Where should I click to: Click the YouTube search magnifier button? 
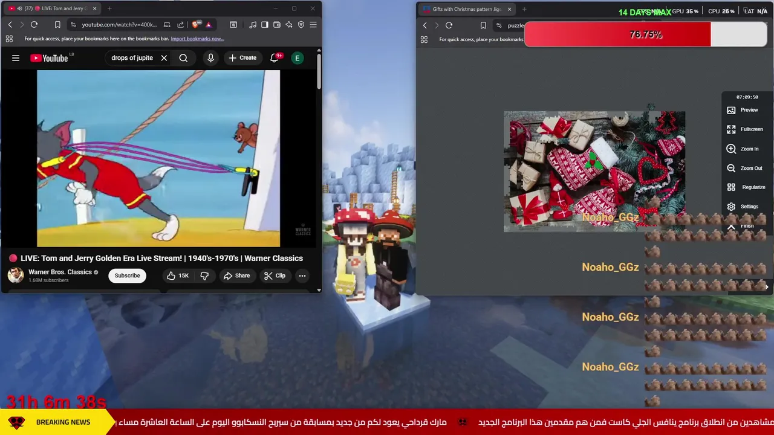183,58
